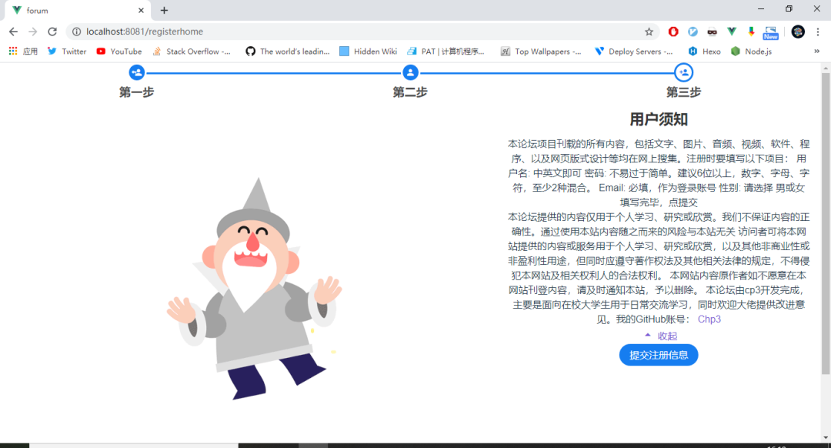
Task: Click the AdBlock extension icon
Action: coord(672,32)
